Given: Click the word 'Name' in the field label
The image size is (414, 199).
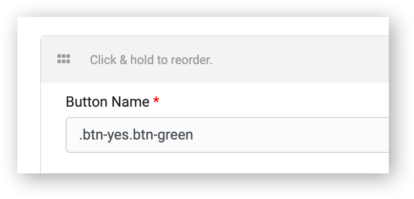Looking at the screenshot, I should [x=131, y=102].
